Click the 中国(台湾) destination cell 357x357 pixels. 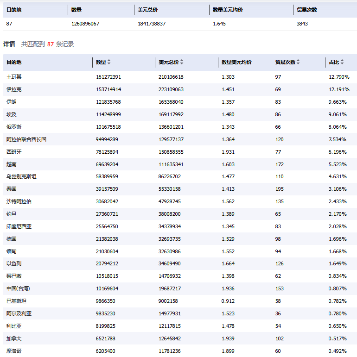tap(18, 288)
